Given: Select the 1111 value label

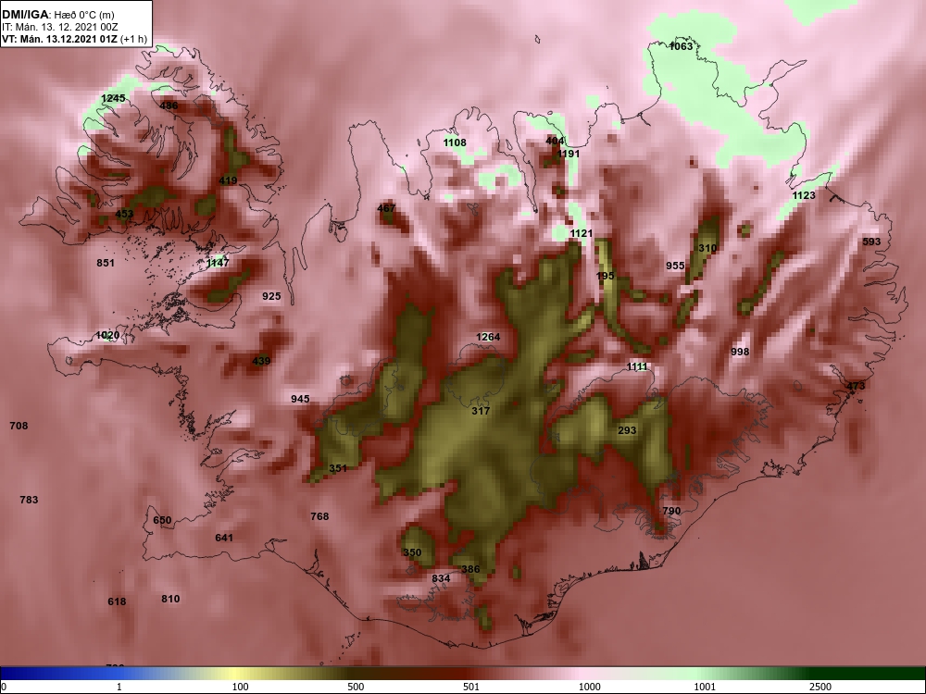Looking at the screenshot, I should coord(637,366).
